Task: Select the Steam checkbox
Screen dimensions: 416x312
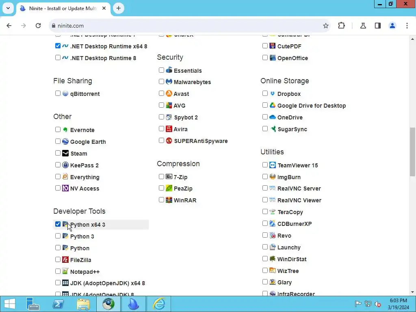Action: pos(58,153)
